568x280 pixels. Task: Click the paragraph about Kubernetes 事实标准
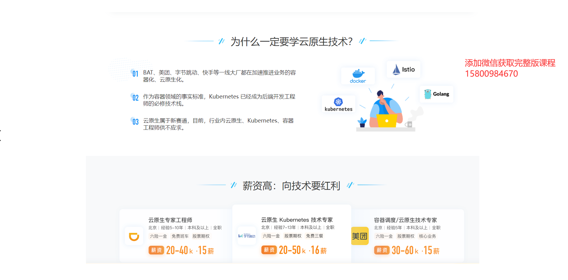[x=219, y=100]
